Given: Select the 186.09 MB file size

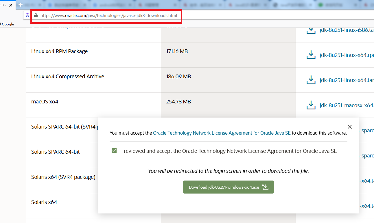Looking at the screenshot, I should click(x=178, y=77).
